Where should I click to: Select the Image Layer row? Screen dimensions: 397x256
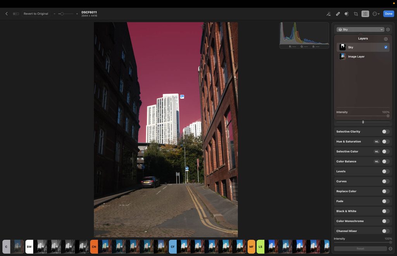363,56
